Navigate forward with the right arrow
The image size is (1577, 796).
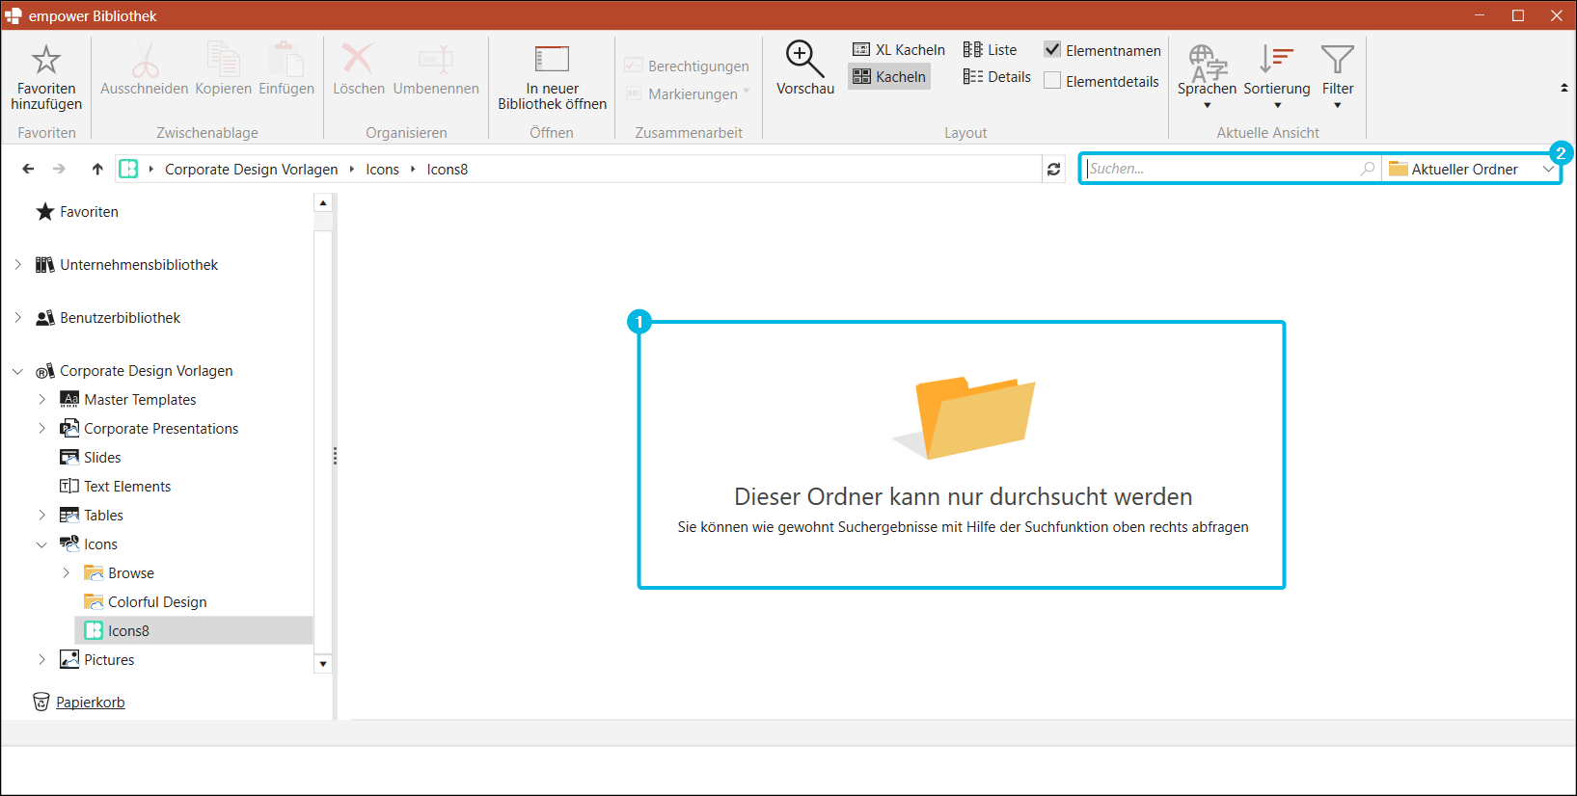coord(59,169)
